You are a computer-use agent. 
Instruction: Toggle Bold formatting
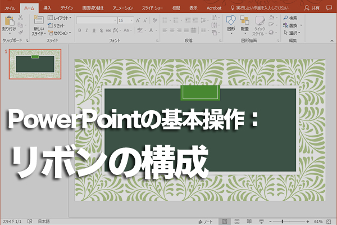click(80, 30)
